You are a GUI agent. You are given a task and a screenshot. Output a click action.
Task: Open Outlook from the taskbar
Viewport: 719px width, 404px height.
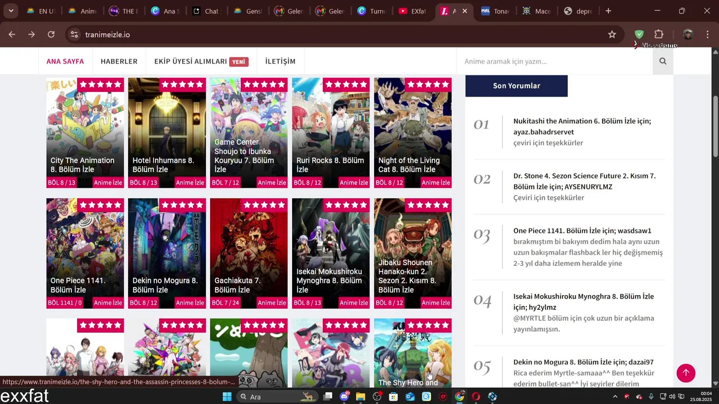(410, 397)
